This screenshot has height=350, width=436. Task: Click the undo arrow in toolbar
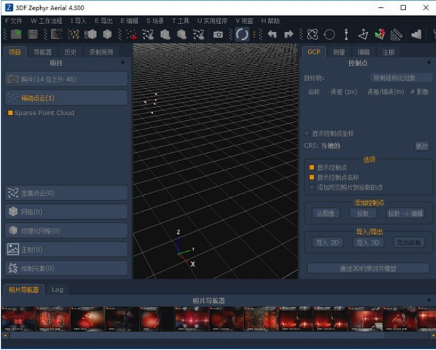(x=272, y=34)
